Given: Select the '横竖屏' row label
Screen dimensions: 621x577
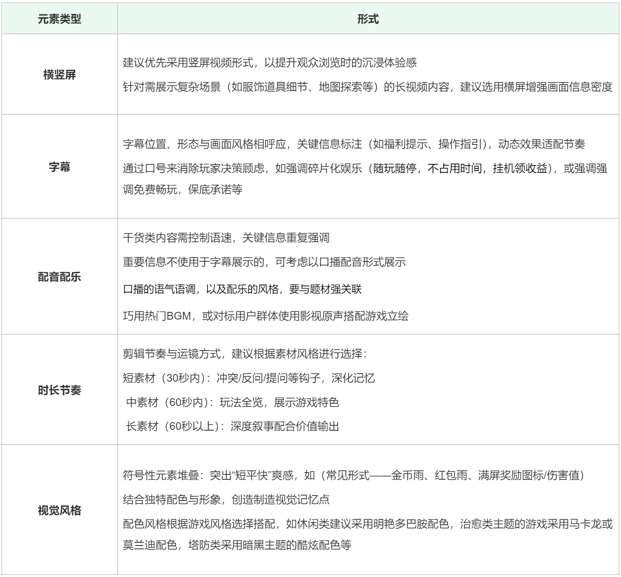Looking at the screenshot, I should click(x=59, y=75).
